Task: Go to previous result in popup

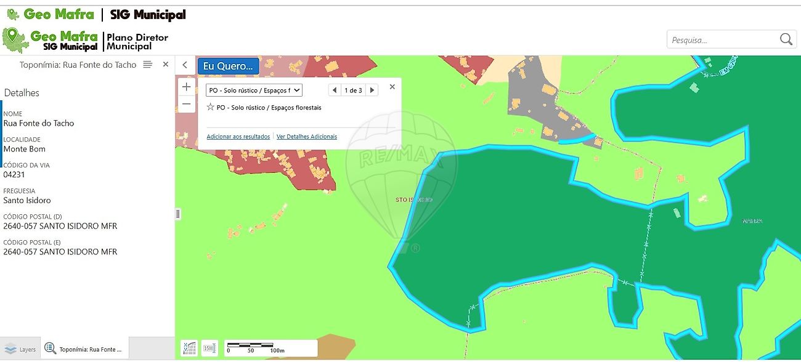Action: (x=335, y=90)
